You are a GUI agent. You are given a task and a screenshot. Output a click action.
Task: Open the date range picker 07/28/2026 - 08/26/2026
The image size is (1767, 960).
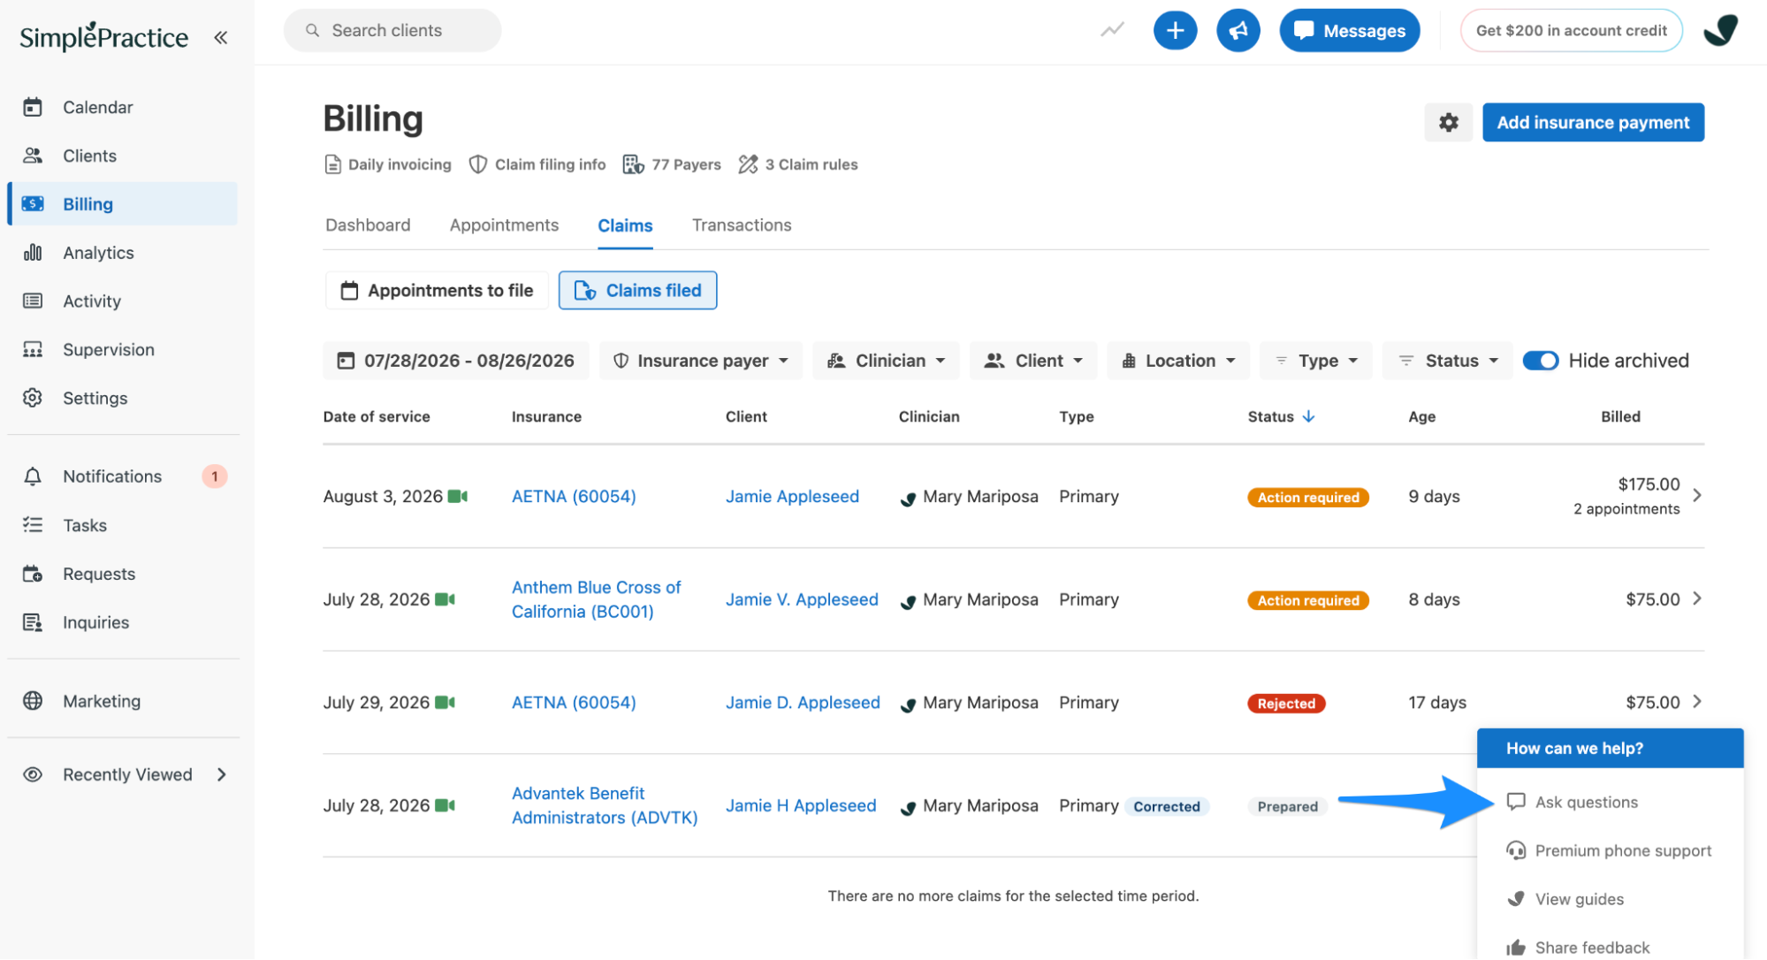coord(456,361)
